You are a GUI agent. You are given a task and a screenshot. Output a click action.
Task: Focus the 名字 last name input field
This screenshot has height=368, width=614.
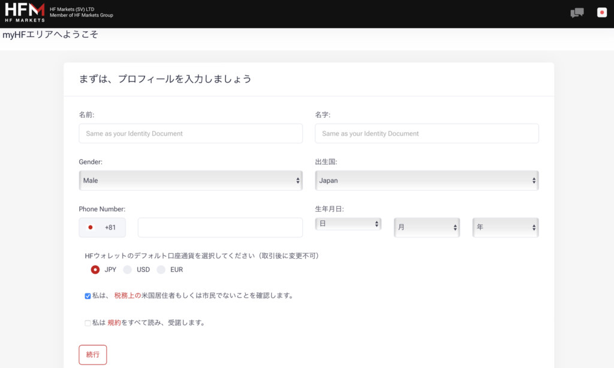[x=427, y=133]
